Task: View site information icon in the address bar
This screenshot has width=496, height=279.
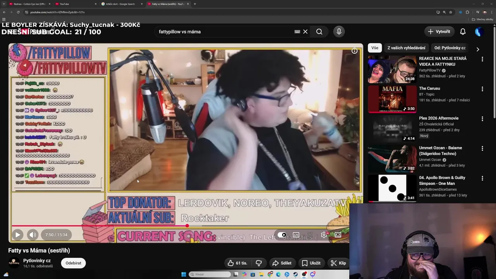Action: pos(26,12)
